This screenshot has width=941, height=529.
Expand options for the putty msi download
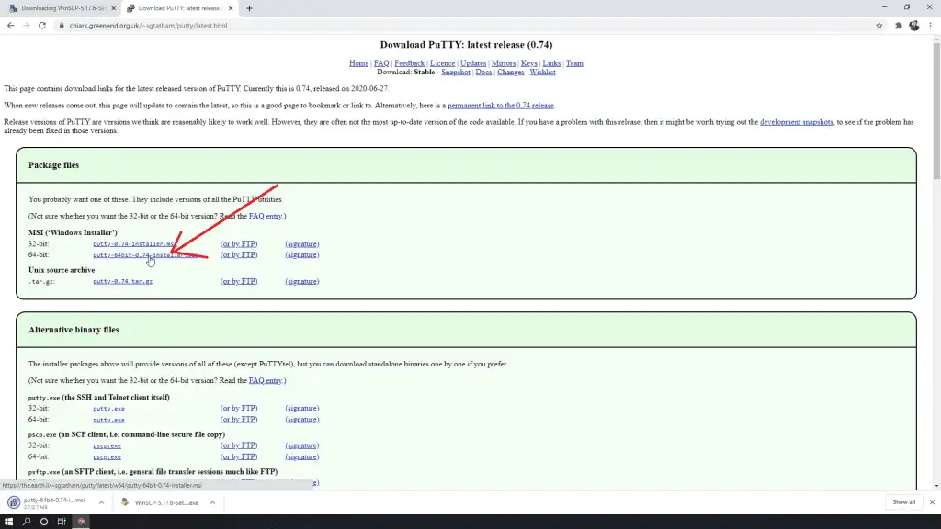click(101, 502)
